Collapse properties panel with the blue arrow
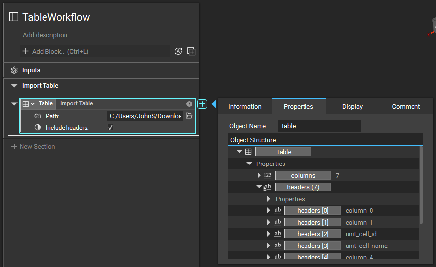The height and width of the screenshot is (267, 436). coord(214,104)
